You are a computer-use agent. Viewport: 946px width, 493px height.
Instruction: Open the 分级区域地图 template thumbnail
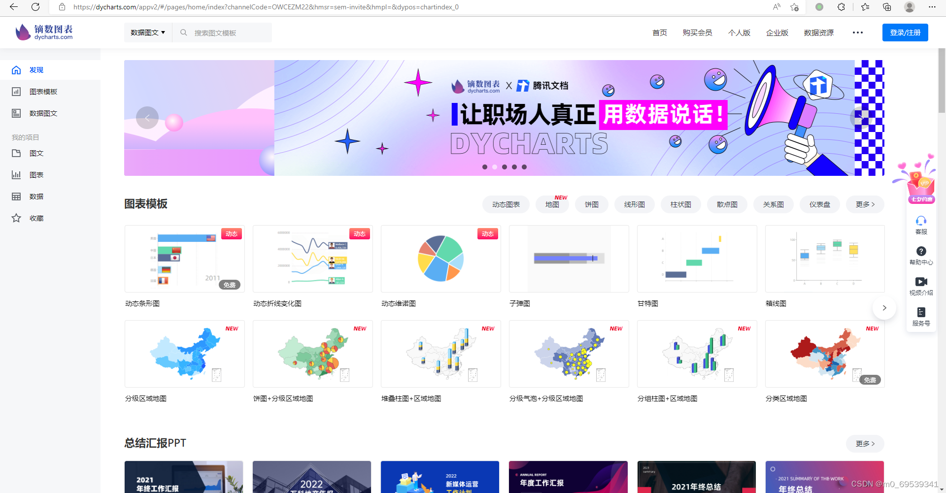(185, 354)
